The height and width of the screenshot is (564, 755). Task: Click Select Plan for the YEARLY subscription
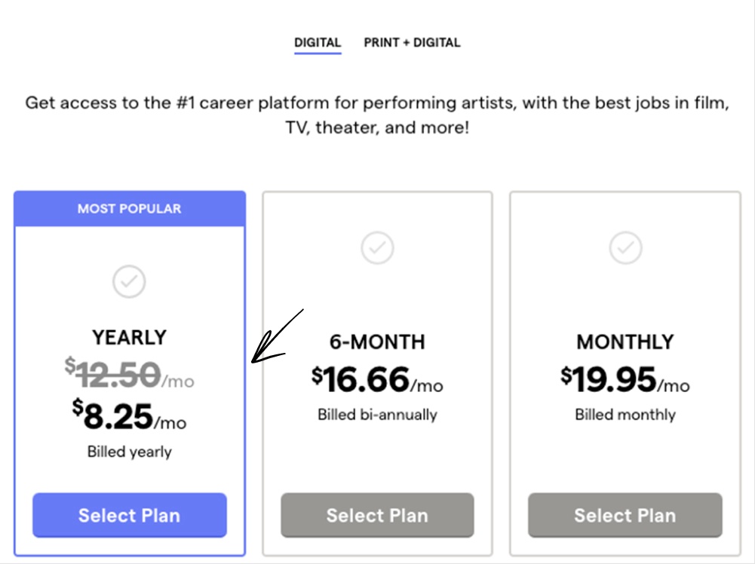[129, 515]
